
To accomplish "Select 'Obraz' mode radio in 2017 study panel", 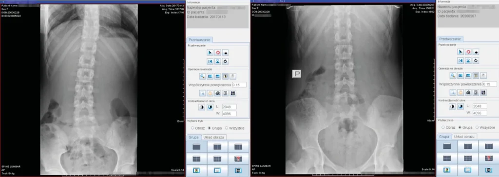I will click(193, 128).
